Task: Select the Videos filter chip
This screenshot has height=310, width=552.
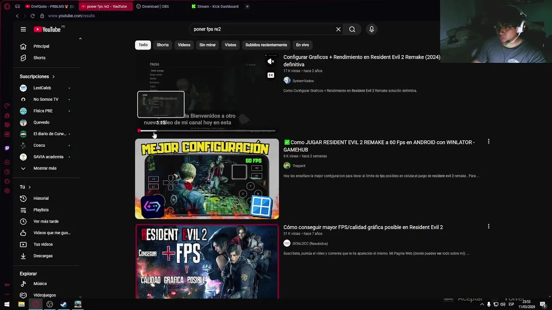Action: 184,45
